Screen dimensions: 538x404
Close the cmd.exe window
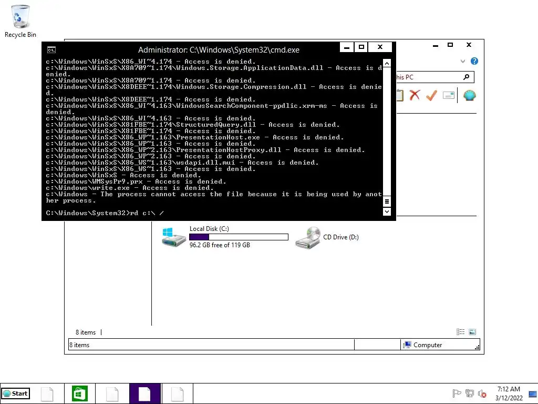click(x=380, y=47)
